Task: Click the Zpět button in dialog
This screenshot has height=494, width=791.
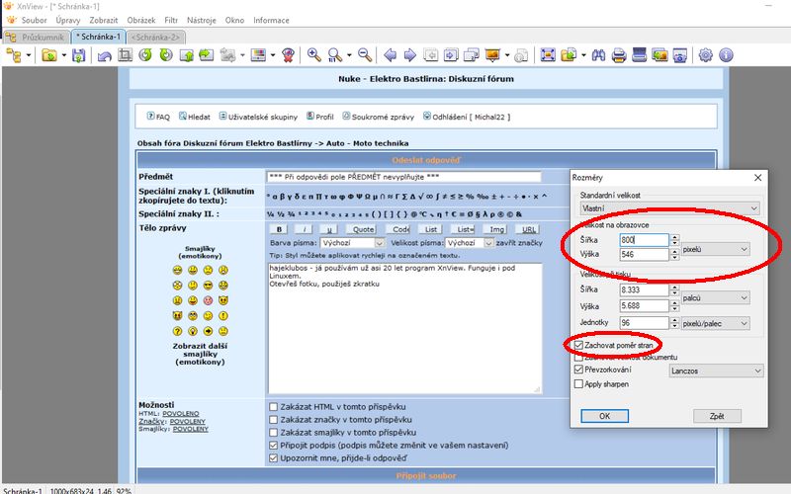Action: click(717, 416)
